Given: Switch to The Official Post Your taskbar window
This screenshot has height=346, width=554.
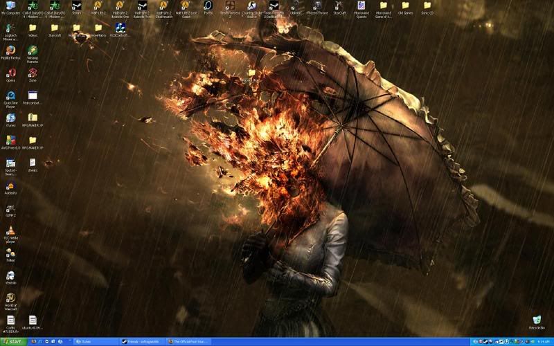Looking at the screenshot, I should [x=188, y=342].
